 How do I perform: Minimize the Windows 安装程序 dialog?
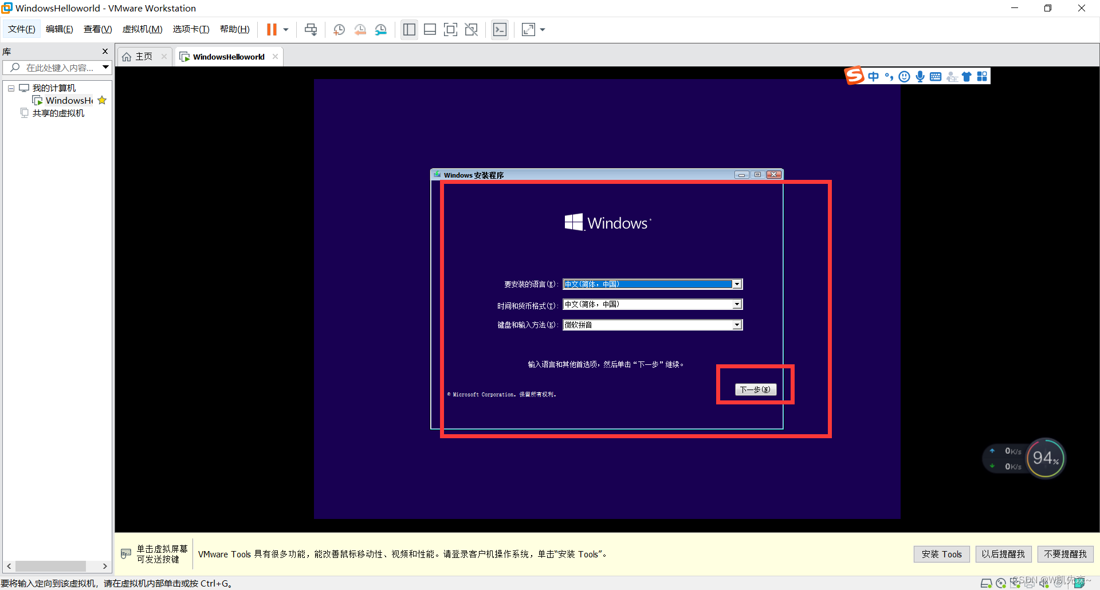click(x=742, y=175)
